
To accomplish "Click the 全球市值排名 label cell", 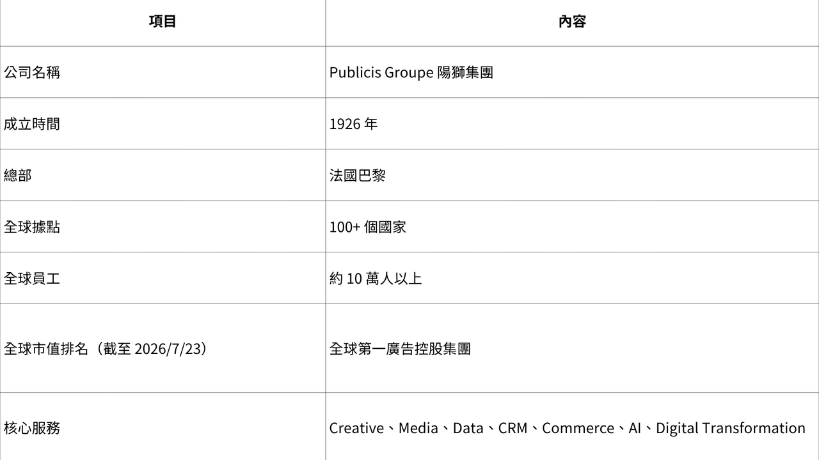I will pyautogui.click(x=163, y=348).
